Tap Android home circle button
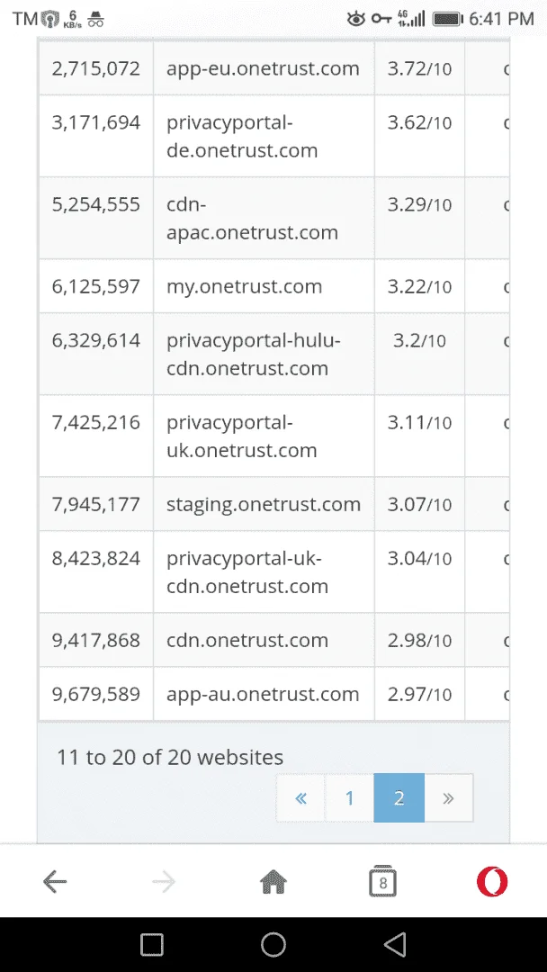The width and height of the screenshot is (547, 972). (273, 945)
